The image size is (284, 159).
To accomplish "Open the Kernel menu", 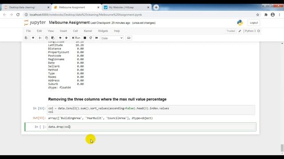I will click(x=88, y=31).
